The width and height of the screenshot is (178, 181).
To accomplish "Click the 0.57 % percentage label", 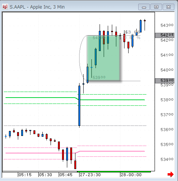I will tap(132, 38).
